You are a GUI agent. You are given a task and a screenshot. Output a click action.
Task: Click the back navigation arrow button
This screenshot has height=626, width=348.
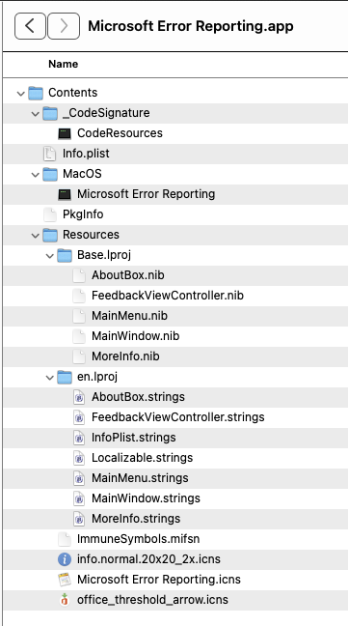[x=30, y=26]
